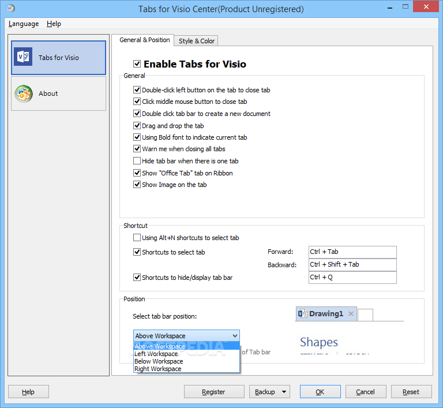This screenshot has width=443, height=408.
Task: Choose Above Workspace from the list
Action: [186, 346]
